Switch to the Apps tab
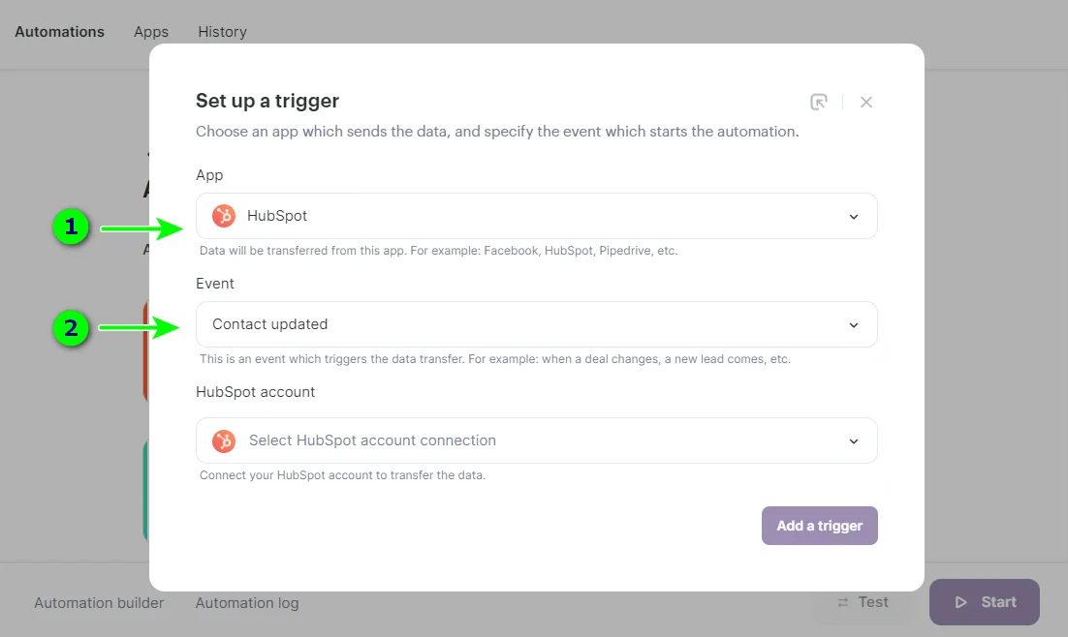This screenshot has height=637, width=1068. pyautogui.click(x=151, y=32)
